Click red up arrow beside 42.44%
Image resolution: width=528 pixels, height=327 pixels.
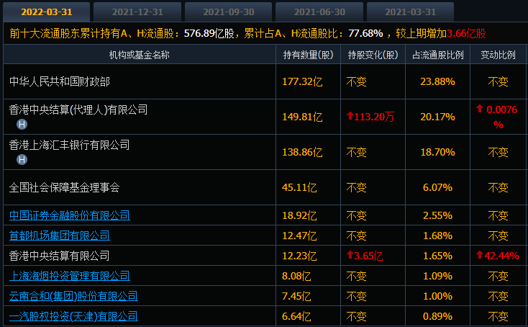point(480,255)
